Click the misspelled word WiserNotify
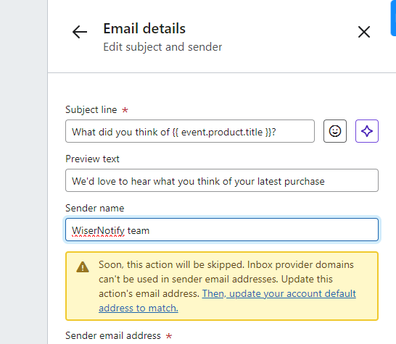Viewport: 396px width, 344px height. pos(98,230)
